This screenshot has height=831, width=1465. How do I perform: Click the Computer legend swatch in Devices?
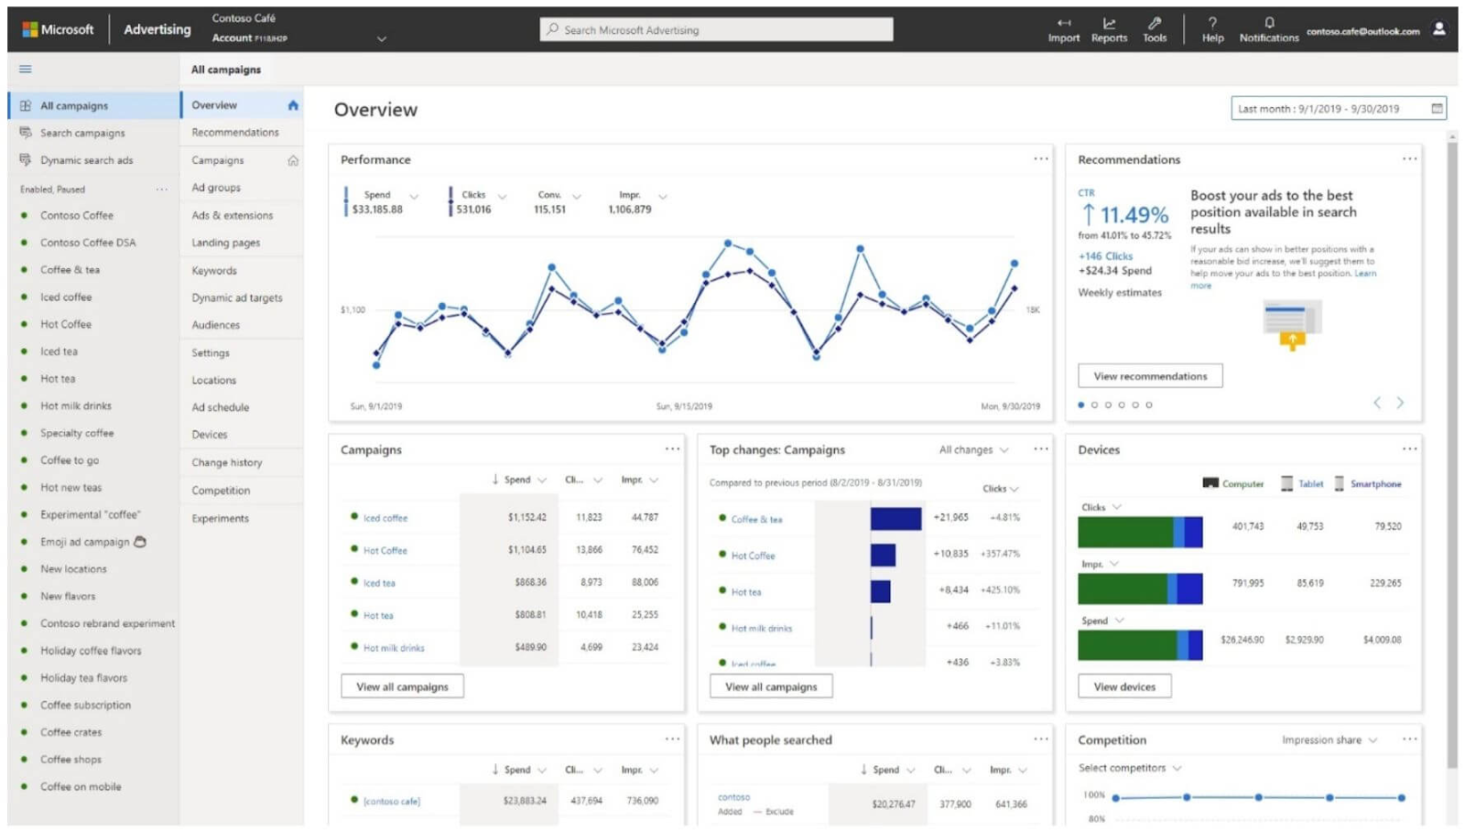pos(1210,483)
